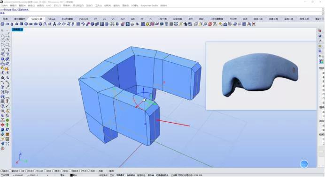Select the SubD plane primitive icon
The width and height of the screenshot is (325, 177).
pyautogui.click(x=7, y=24)
